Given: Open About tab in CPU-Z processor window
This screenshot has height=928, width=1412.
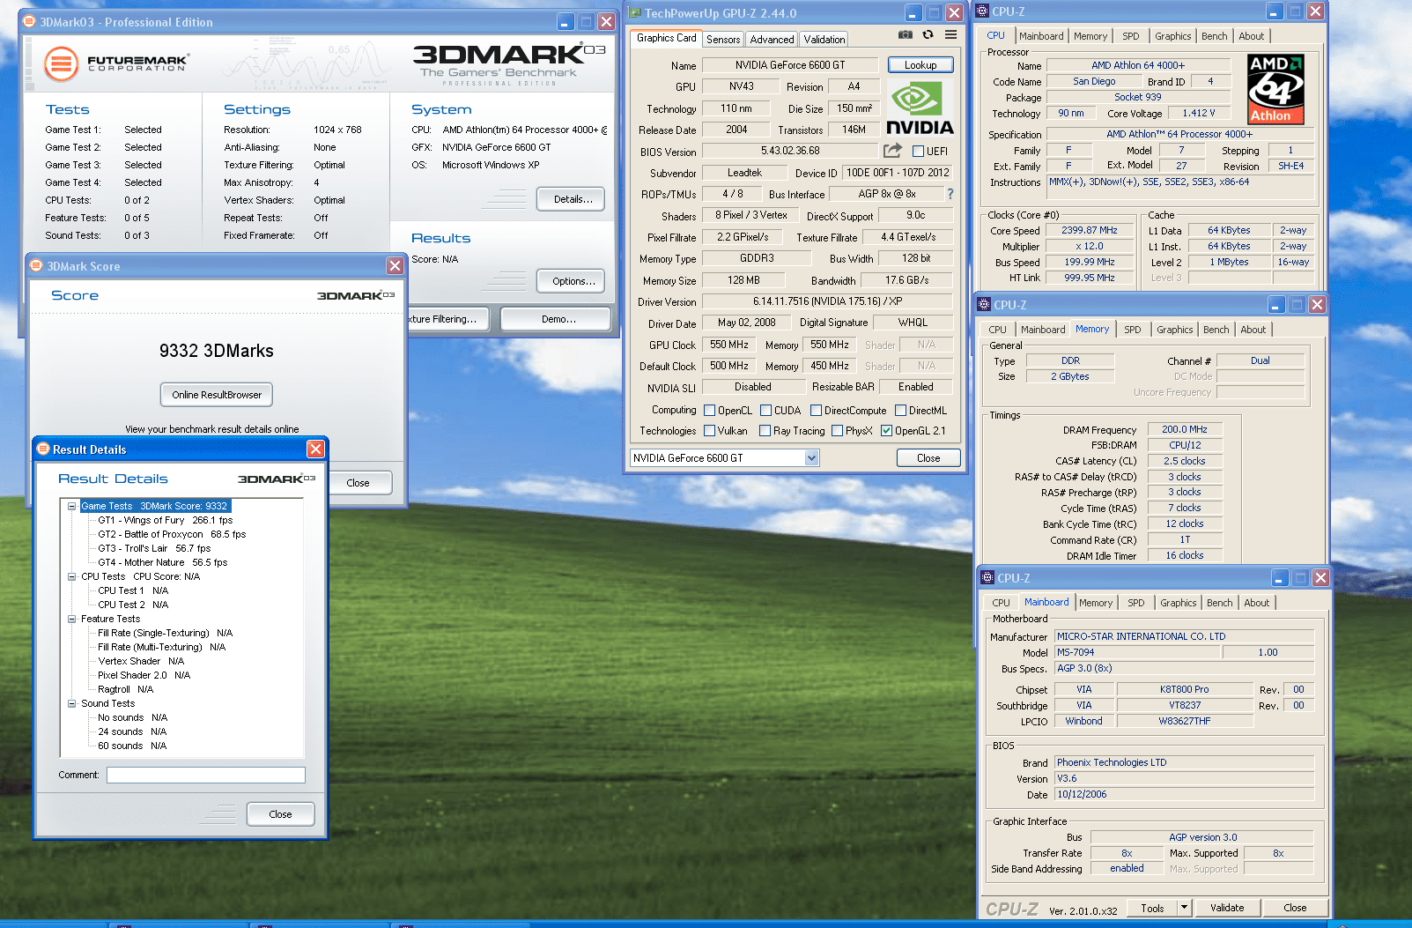Looking at the screenshot, I should 1252,36.
